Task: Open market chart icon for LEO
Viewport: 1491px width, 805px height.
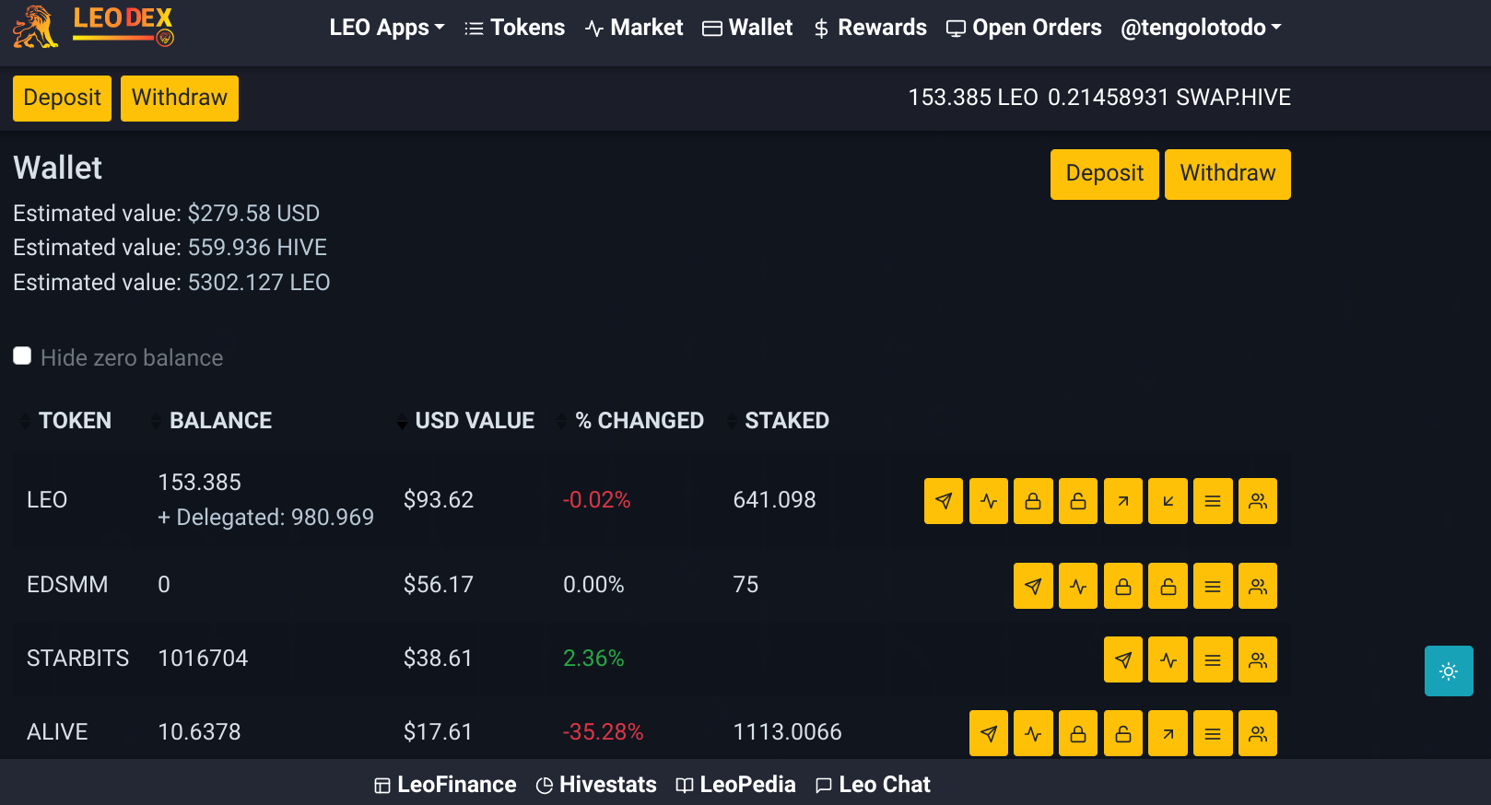Action: pyautogui.click(x=989, y=501)
